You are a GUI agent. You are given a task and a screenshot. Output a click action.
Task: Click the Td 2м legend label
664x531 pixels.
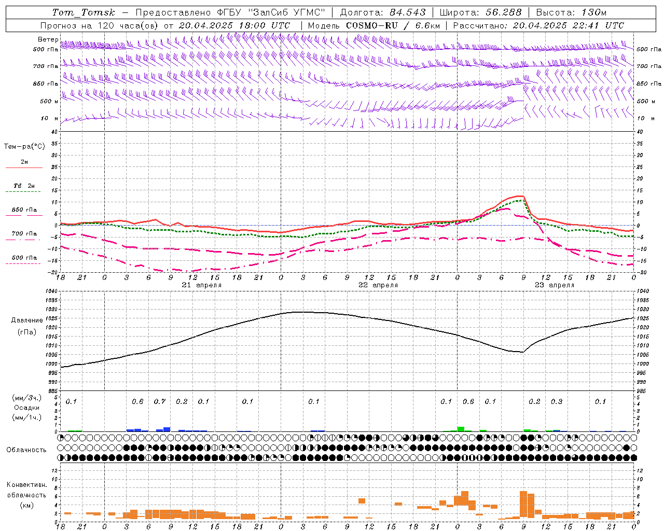point(24,186)
